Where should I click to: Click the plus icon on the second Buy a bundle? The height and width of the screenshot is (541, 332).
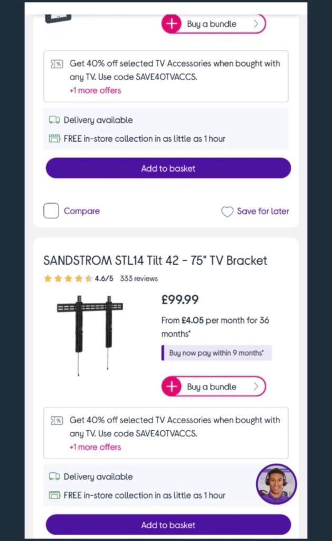(172, 386)
